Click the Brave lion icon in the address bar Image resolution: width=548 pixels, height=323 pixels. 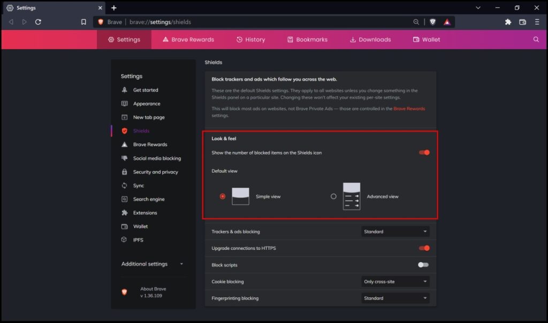pyautogui.click(x=101, y=22)
